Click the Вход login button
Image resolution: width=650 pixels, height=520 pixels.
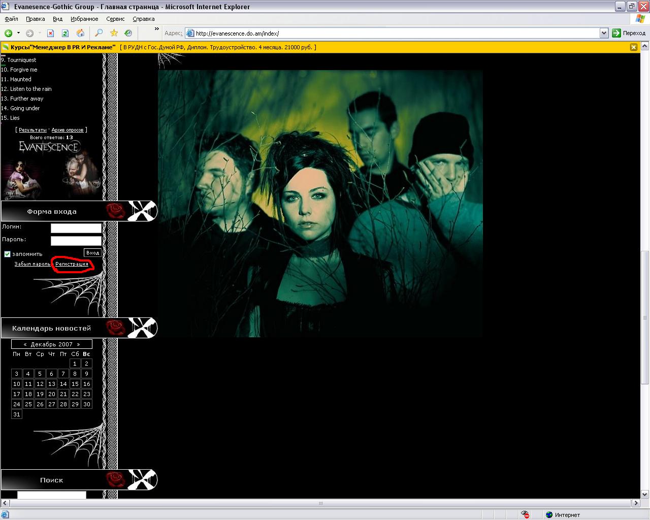tap(92, 252)
